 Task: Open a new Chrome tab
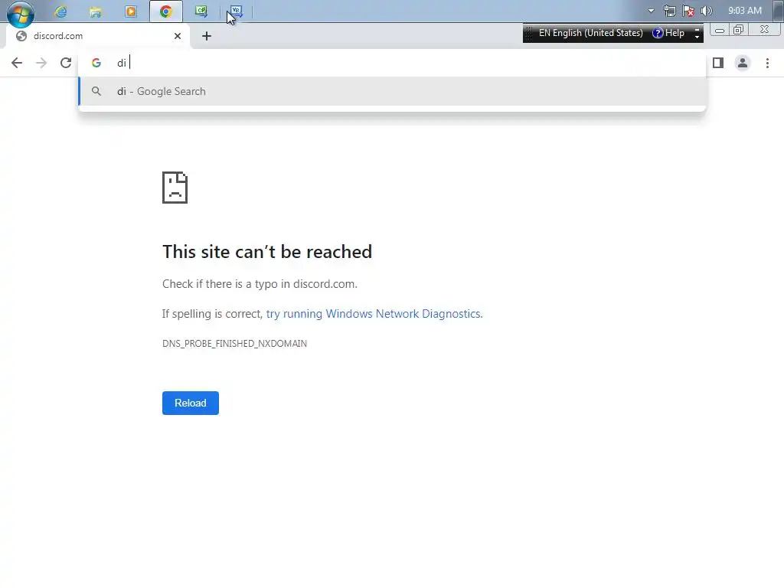coord(207,36)
